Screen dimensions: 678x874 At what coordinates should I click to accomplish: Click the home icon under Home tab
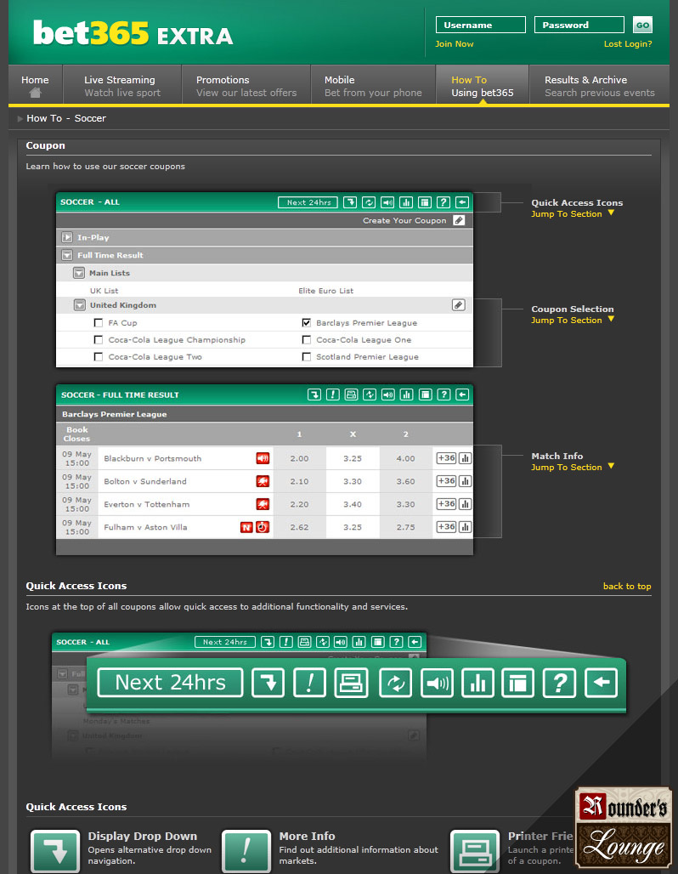35,93
